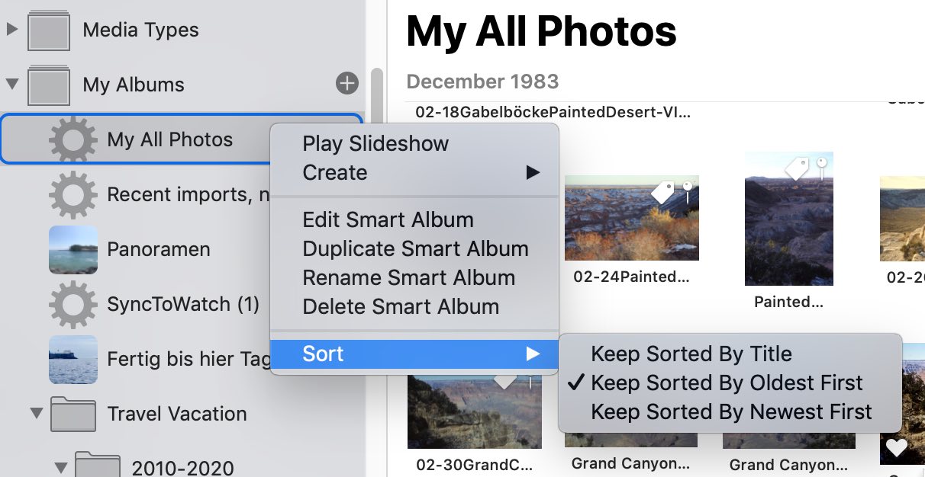Click the Travel Vacation folder icon
The width and height of the screenshot is (925, 477).
point(73,414)
